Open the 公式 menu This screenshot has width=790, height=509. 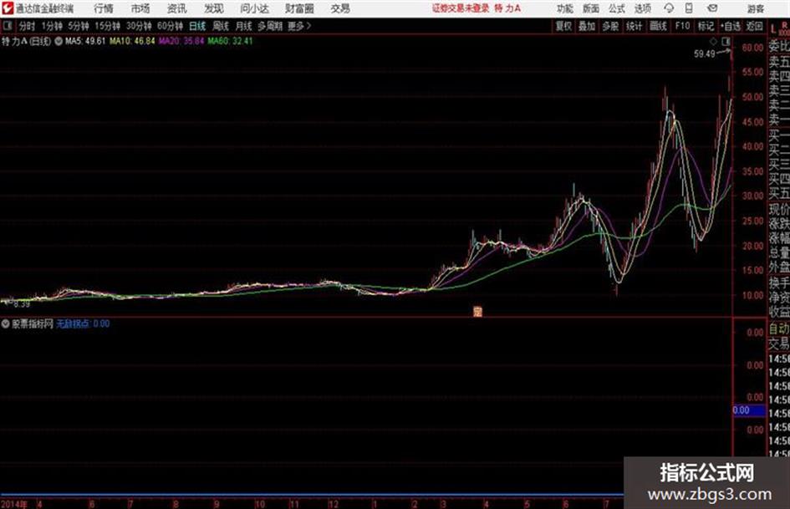[x=617, y=8]
